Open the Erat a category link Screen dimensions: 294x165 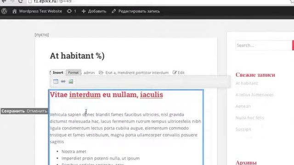point(110,72)
